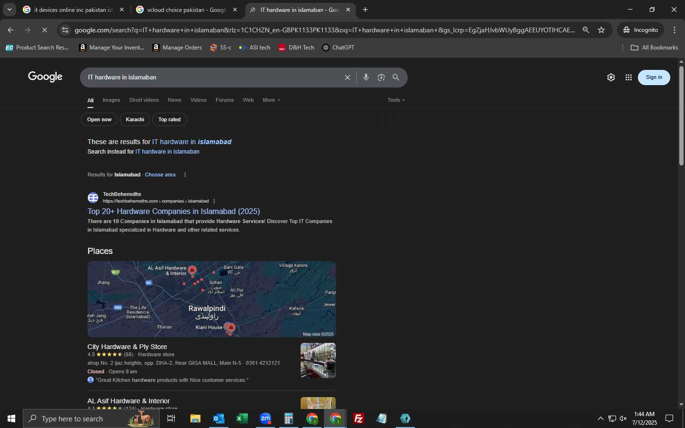Bookmark this page with the star icon

601,30
